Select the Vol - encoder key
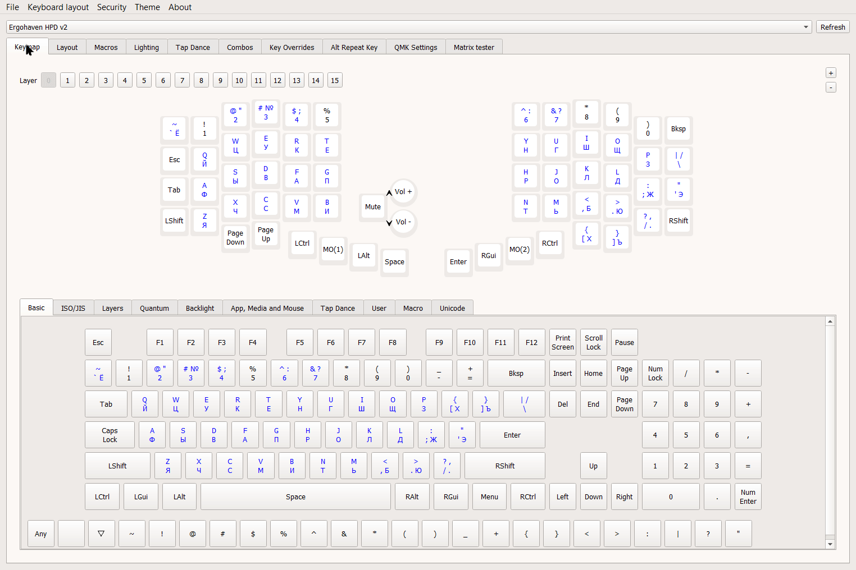Viewport: 856px width, 570px height. (403, 222)
